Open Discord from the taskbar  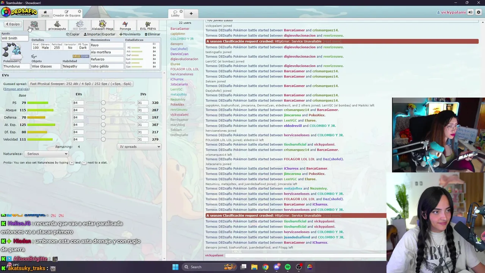tap(277, 267)
